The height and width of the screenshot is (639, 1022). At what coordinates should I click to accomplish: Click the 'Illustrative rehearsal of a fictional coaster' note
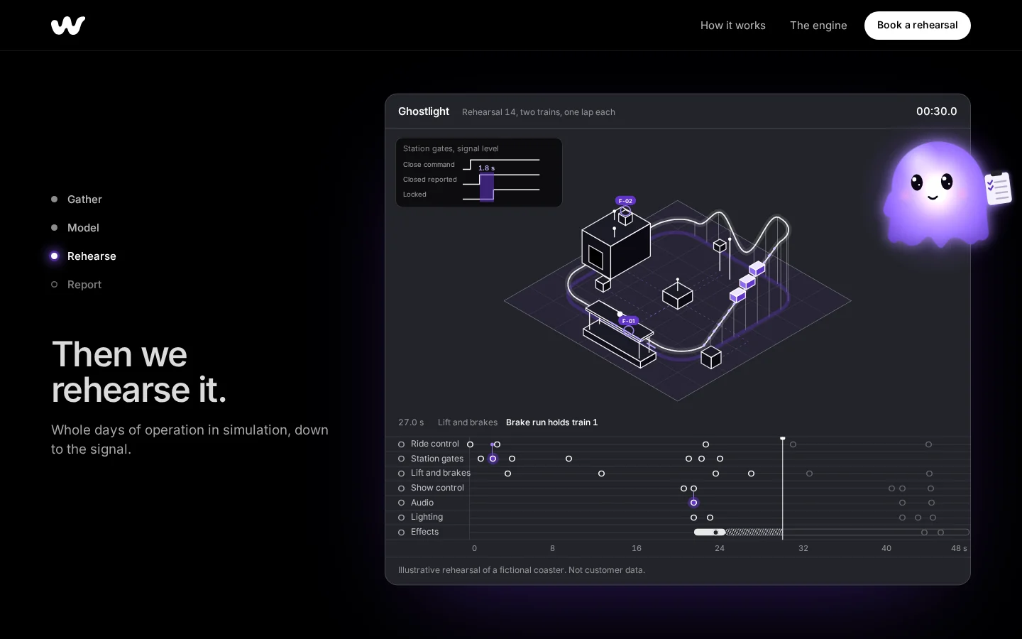click(522, 570)
